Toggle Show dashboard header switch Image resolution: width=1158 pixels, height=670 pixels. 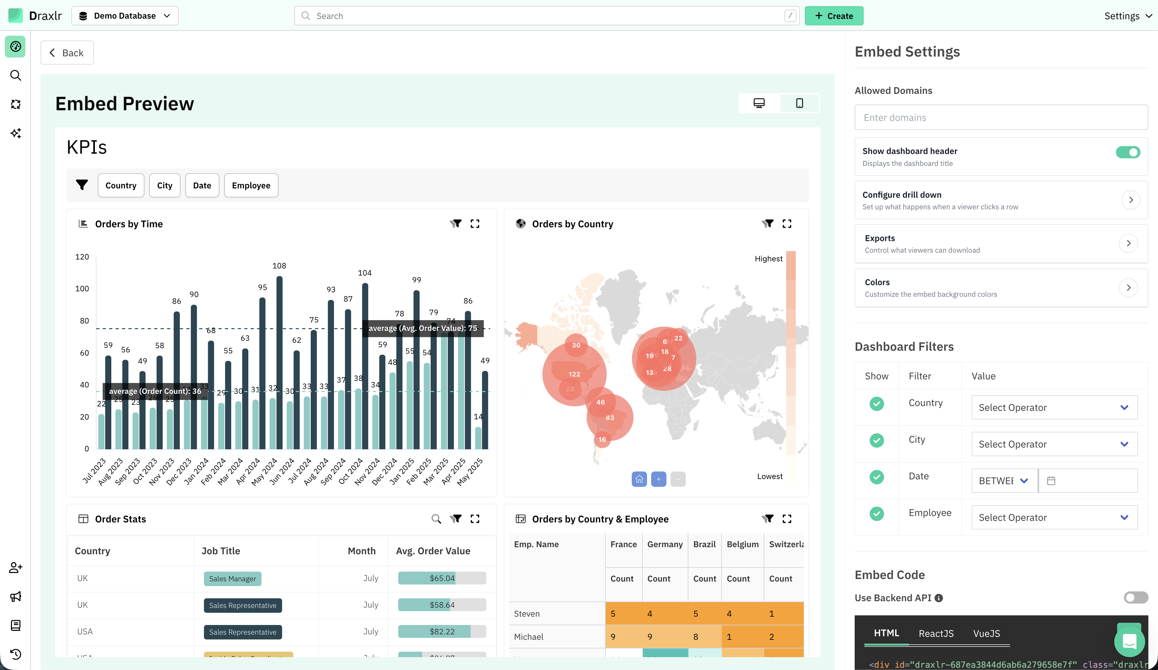point(1128,152)
